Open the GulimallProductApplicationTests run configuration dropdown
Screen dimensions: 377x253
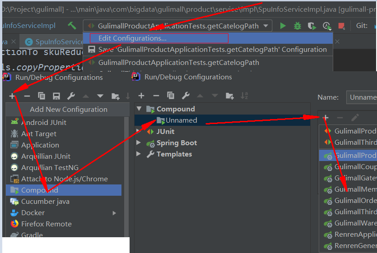pos(177,26)
